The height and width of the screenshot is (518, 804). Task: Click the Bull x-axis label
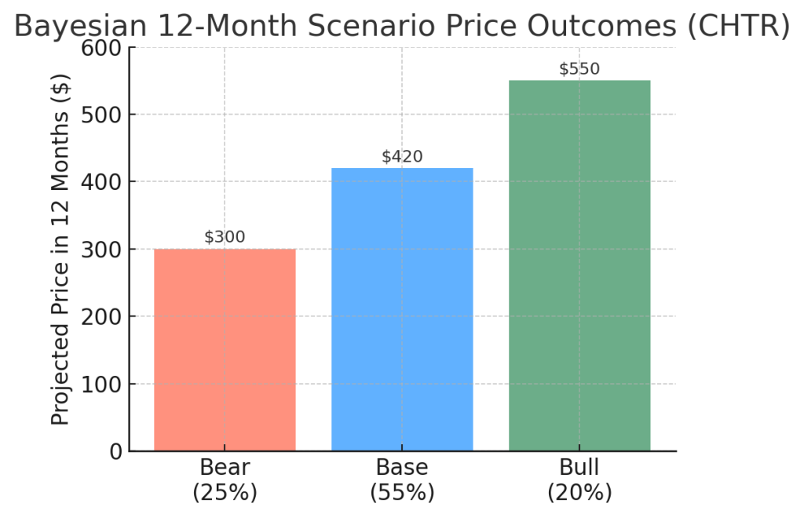(579, 469)
